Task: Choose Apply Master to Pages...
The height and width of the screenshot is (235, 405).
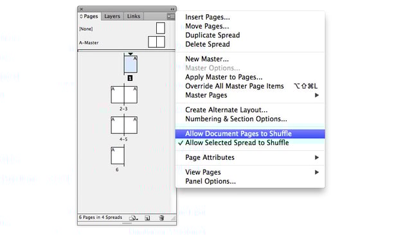Action: click(x=250, y=77)
